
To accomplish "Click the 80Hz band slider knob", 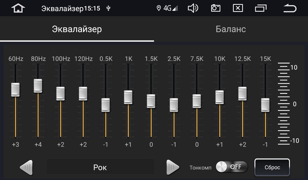I will [38, 86].
